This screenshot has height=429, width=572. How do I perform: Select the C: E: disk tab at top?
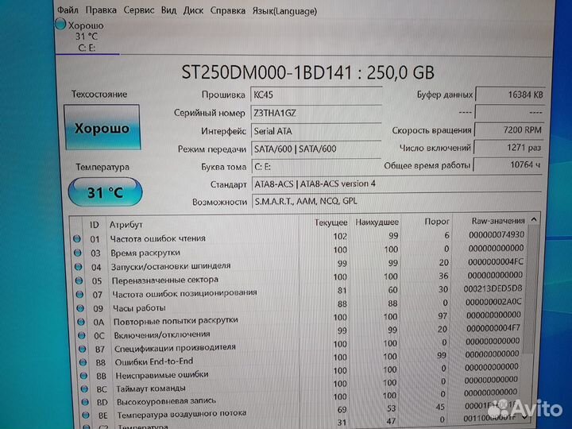(87, 37)
